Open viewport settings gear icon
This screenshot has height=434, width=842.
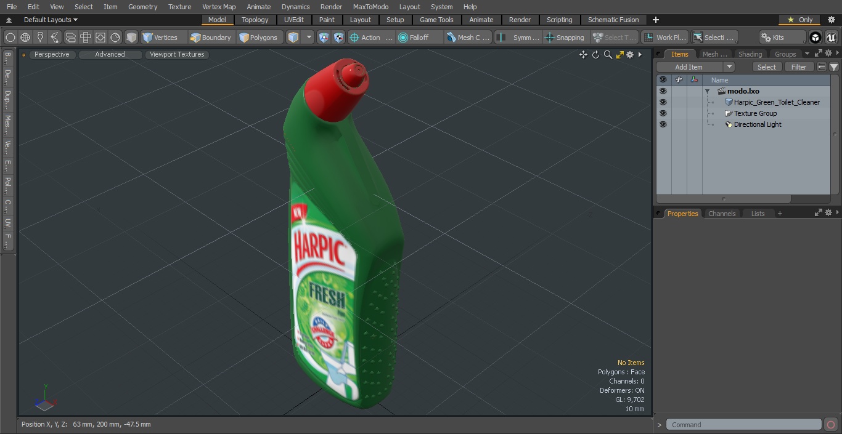tap(630, 55)
